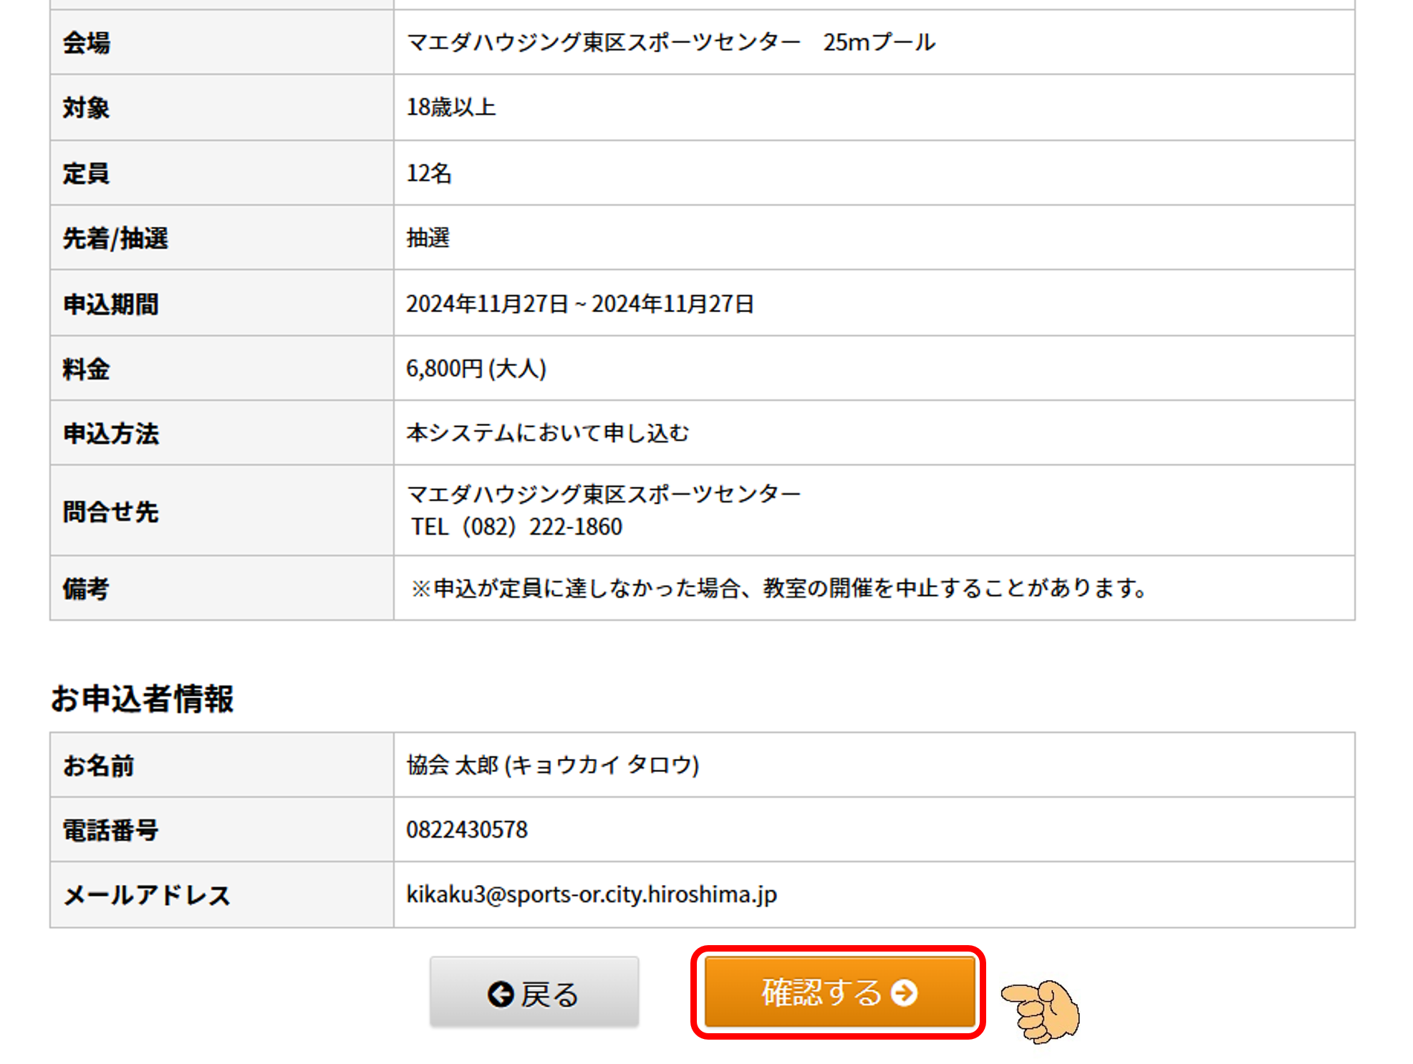
Task: Click the venue text マエダハウジング東区スポーツセンター 25mプール
Action: pos(670,42)
